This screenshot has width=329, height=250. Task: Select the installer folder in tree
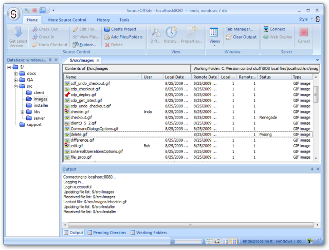tap(38, 105)
